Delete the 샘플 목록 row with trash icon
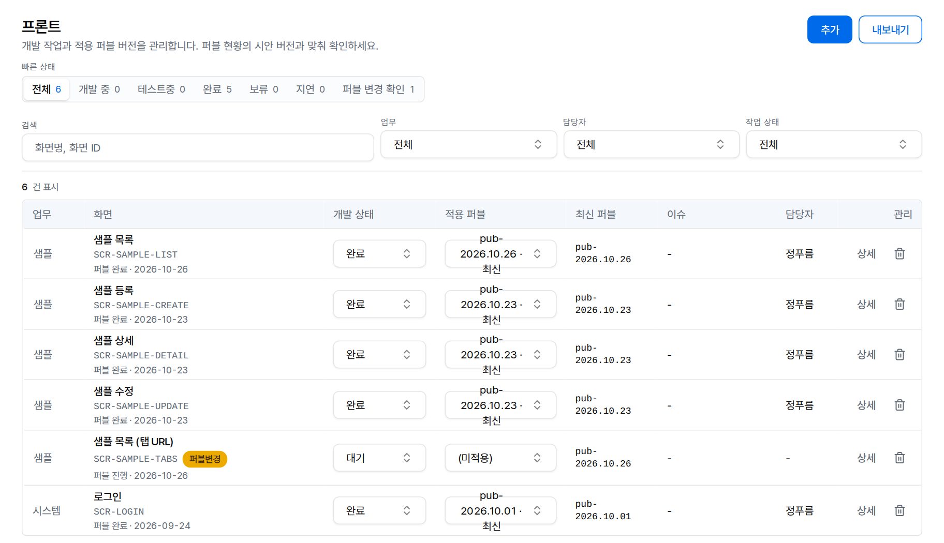This screenshot has width=944, height=543. click(899, 253)
